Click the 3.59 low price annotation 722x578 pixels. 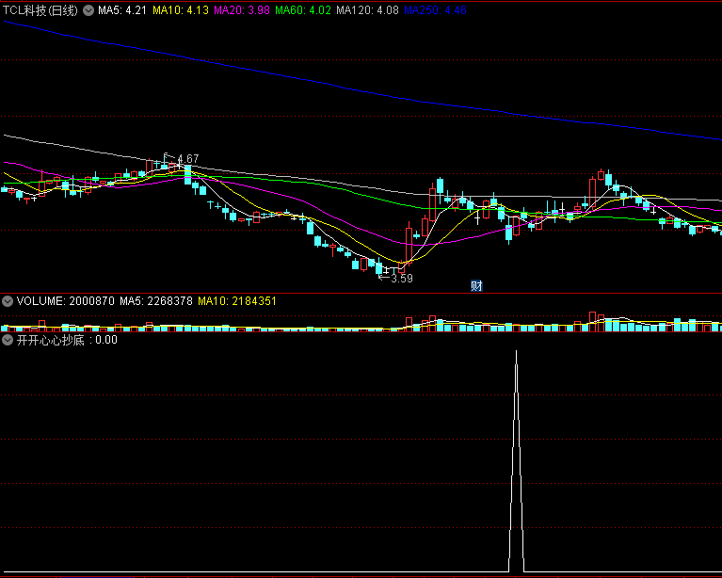[402, 279]
